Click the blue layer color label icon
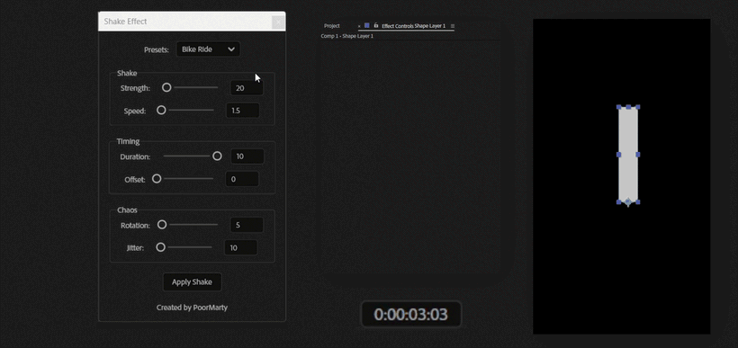Viewport: 738px width, 348px height. [367, 25]
